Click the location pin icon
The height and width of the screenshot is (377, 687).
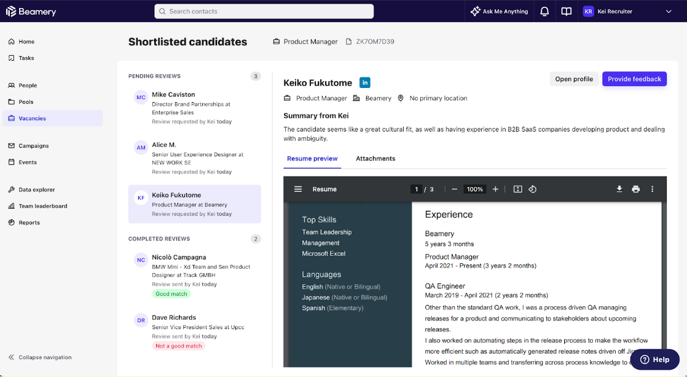(401, 98)
